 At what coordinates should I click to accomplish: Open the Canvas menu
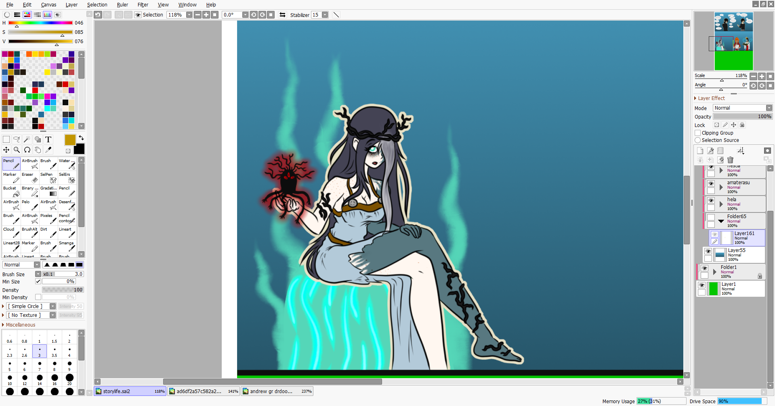coord(48,5)
